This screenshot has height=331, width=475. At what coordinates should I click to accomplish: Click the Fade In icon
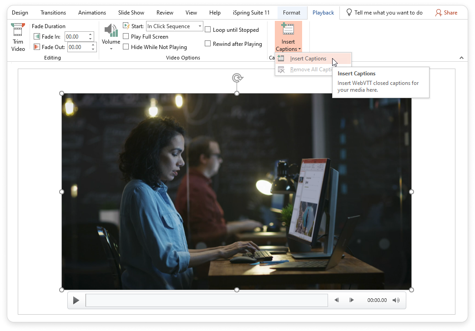pyautogui.click(x=36, y=36)
